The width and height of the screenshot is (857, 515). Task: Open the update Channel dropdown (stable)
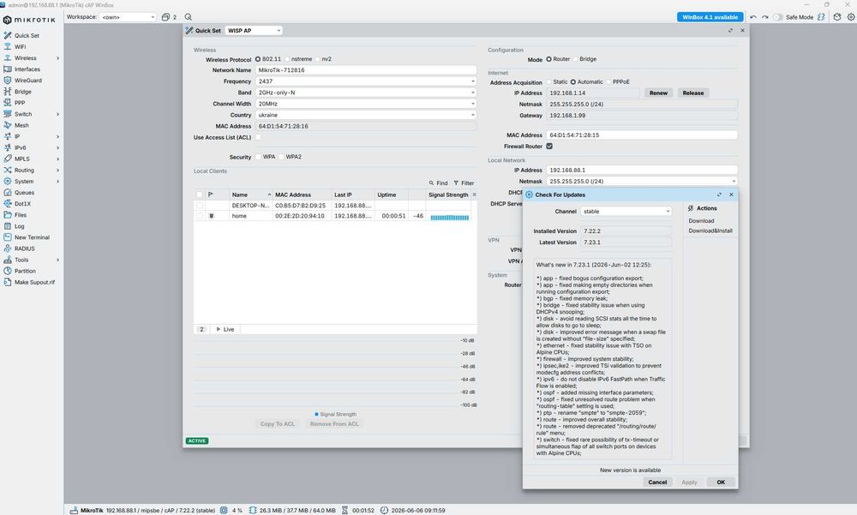[x=626, y=211]
